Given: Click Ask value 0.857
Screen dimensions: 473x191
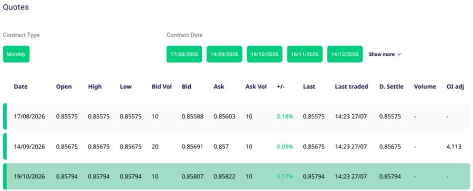Looking at the screenshot, I should (221, 147).
